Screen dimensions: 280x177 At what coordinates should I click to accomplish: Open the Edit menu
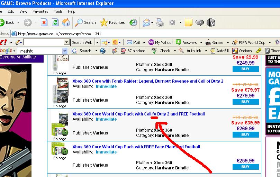[11, 11]
